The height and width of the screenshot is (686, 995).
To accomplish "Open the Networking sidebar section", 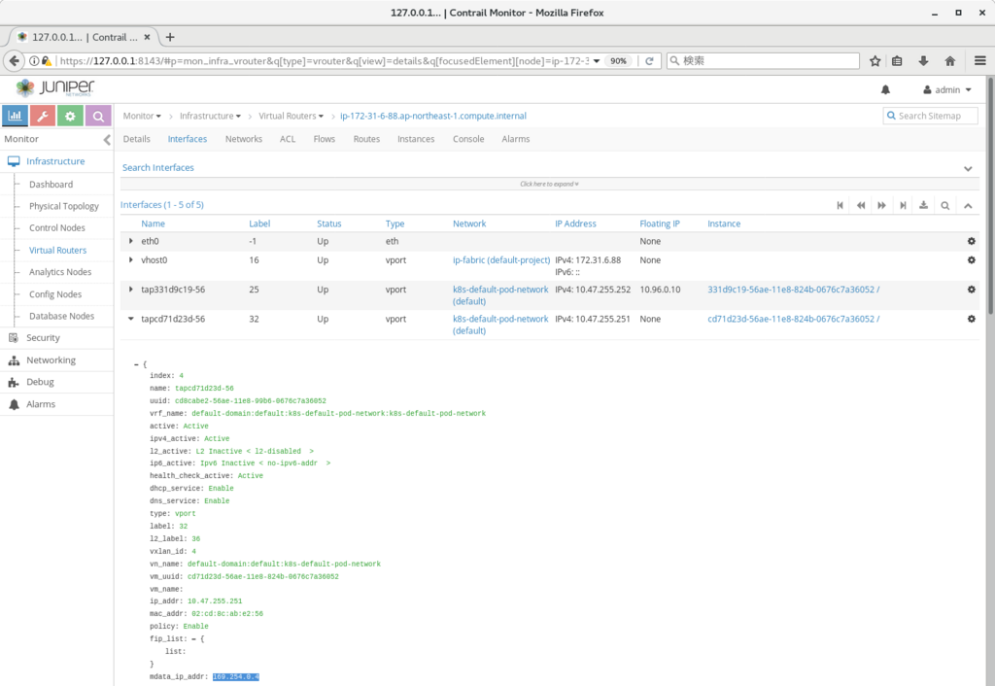I will (51, 360).
